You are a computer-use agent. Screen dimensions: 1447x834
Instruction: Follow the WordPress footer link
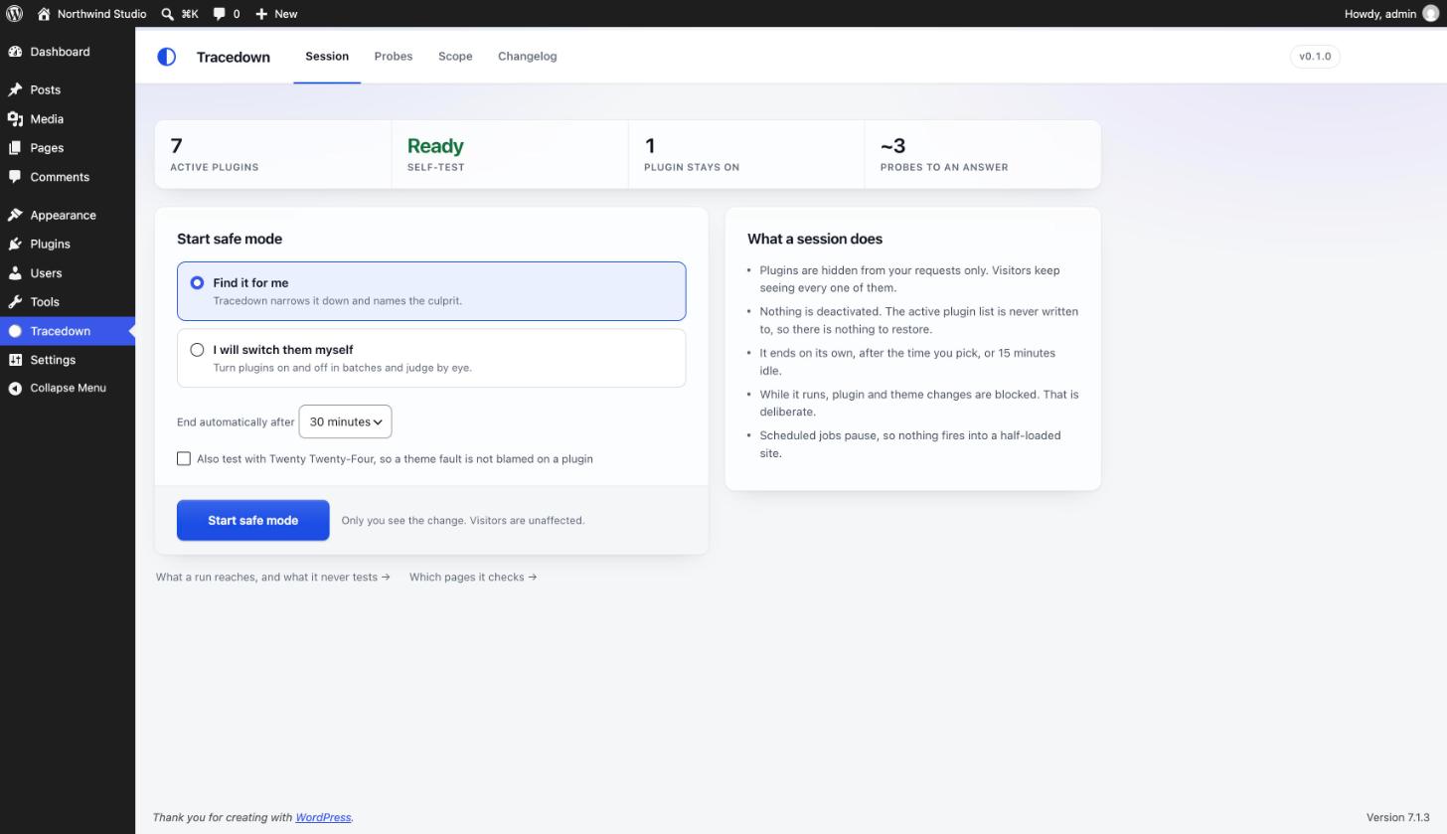(323, 817)
